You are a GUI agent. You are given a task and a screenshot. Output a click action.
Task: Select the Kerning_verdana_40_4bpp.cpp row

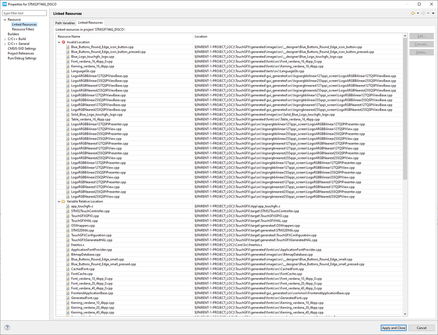point(230,312)
